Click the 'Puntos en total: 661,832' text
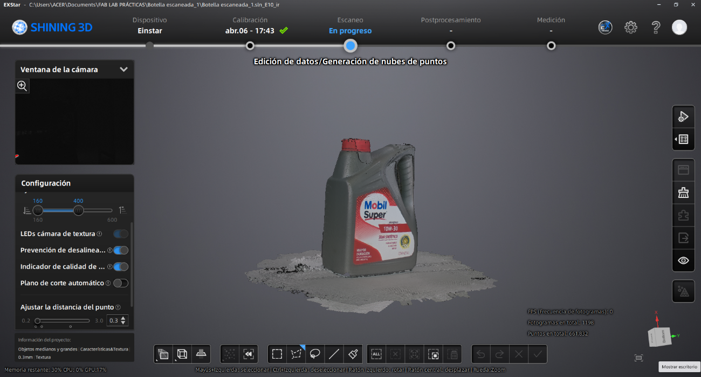This screenshot has height=377, width=701. tap(558, 333)
